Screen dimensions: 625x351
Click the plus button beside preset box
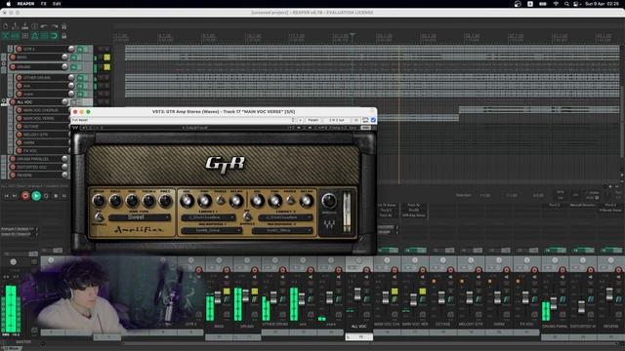tap(301, 120)
